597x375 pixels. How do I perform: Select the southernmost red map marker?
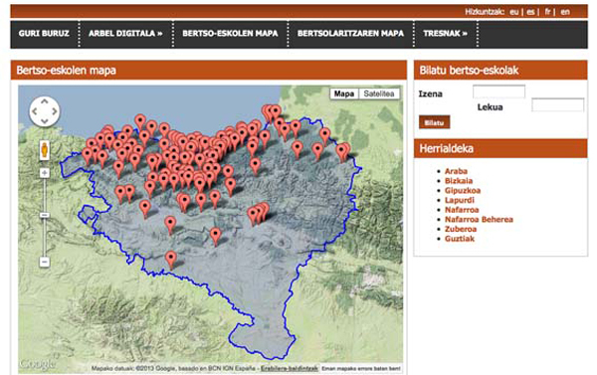[171, 261]
